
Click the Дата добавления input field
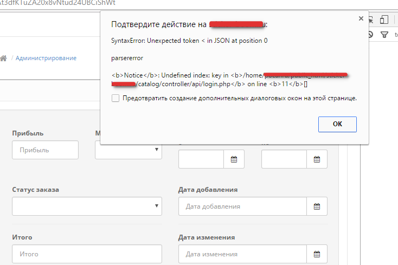pos(242,206)
